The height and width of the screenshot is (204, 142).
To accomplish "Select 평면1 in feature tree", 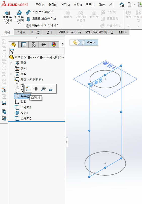I will [x=22, y=113].
